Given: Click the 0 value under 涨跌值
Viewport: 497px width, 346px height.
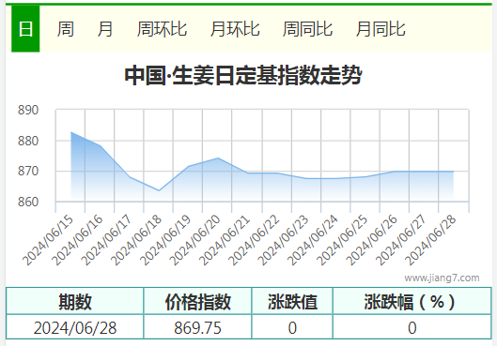Looking at the screenshot, I should (292, 327).
